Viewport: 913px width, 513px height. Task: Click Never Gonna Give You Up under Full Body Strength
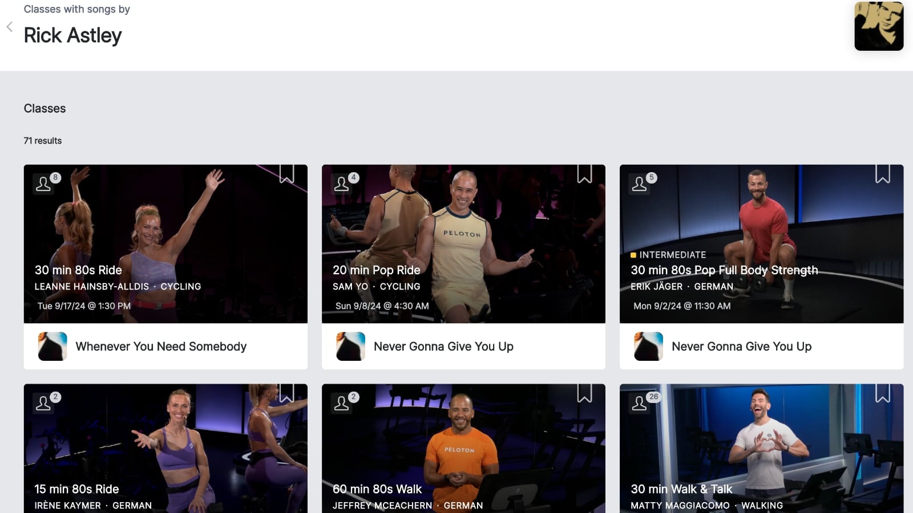tap(741, 347)
